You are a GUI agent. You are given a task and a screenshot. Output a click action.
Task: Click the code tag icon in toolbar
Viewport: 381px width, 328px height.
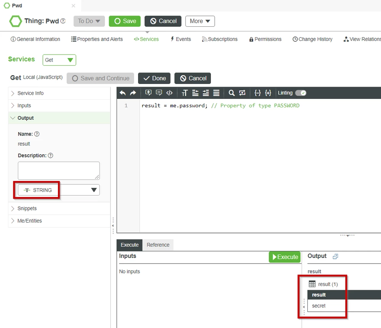[x=169, y=93]
